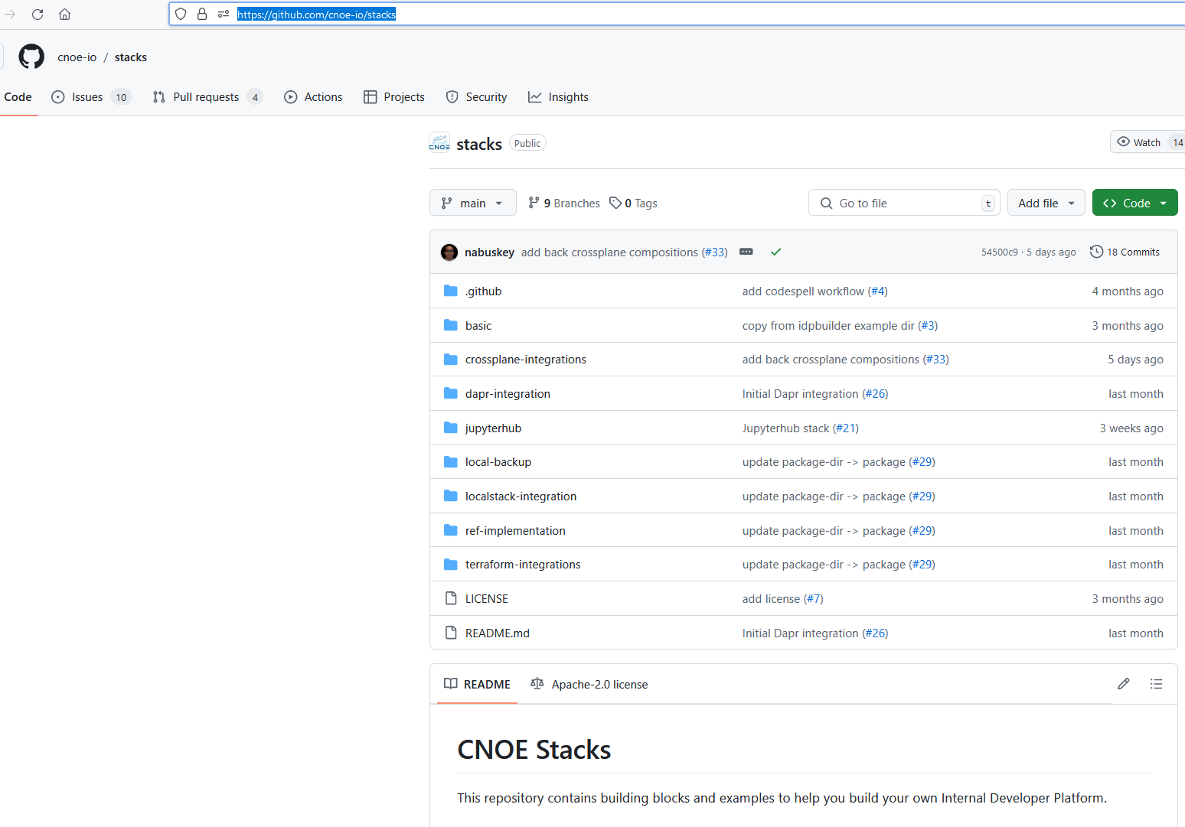
Task: Click the GitHub Octocat logo
Action: (31, 57)
